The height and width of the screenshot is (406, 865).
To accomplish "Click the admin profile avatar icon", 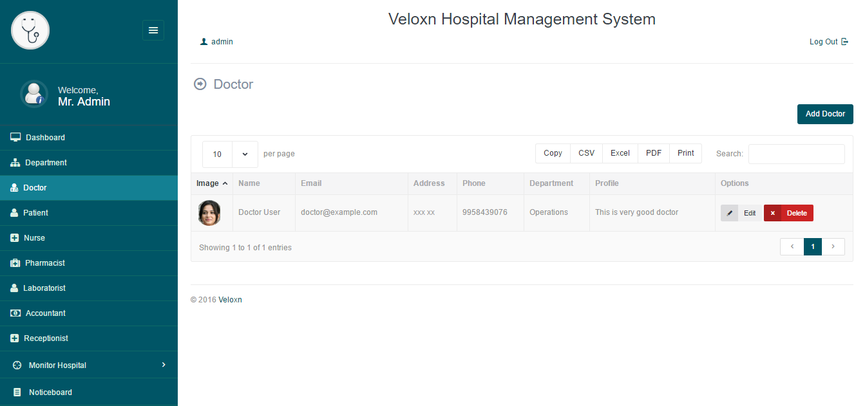I will click(x=33, y=94).
